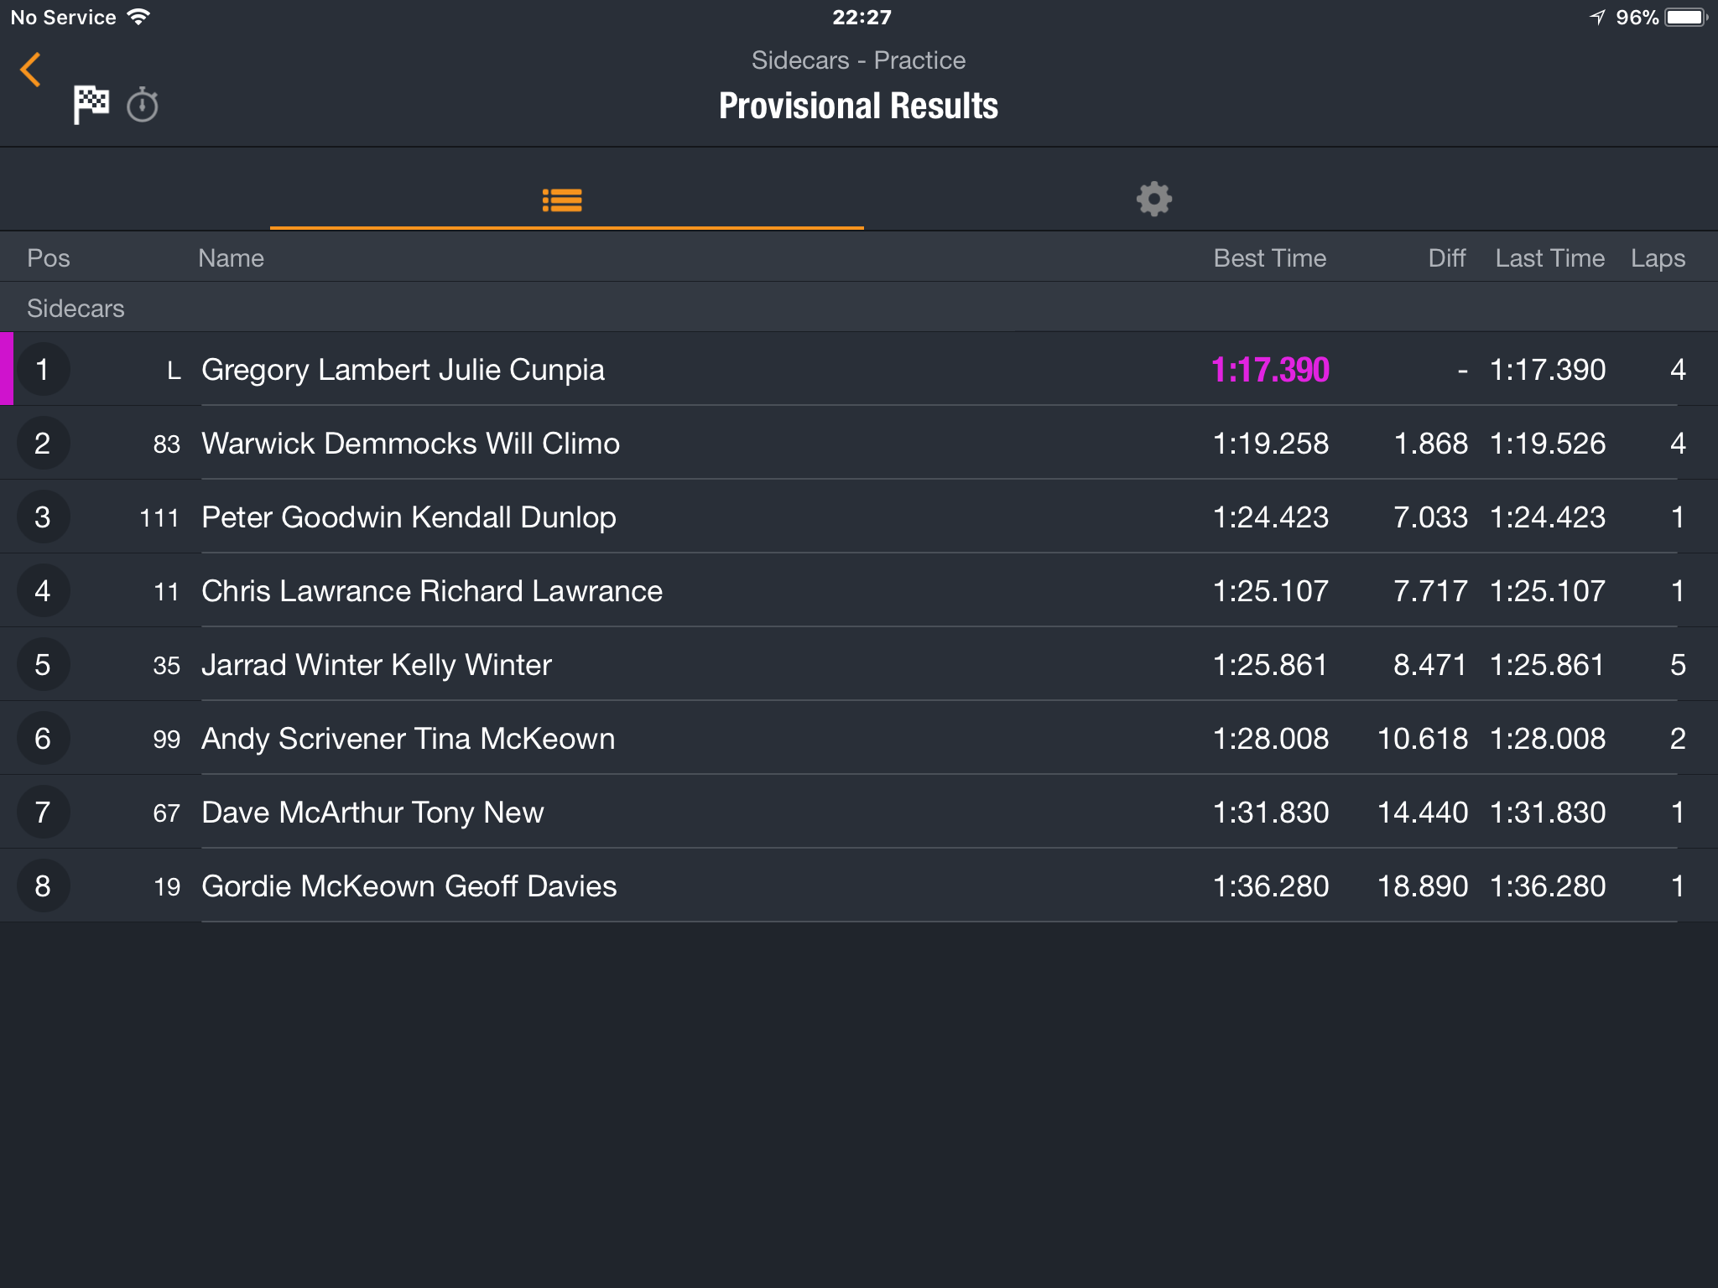1718x1288 pixels.
Task: Tap the location services arrow icon
Action: (x=1597, y=17)
